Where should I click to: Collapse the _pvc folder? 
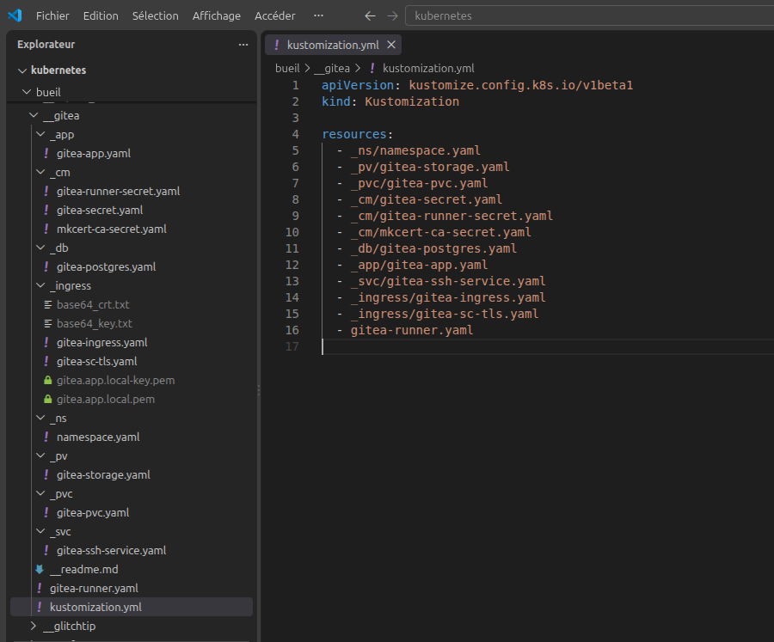point(41,493)
